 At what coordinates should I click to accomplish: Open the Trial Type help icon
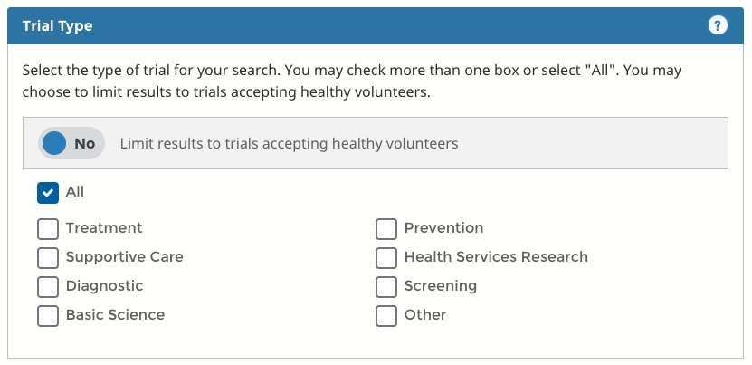click(718, 26)
